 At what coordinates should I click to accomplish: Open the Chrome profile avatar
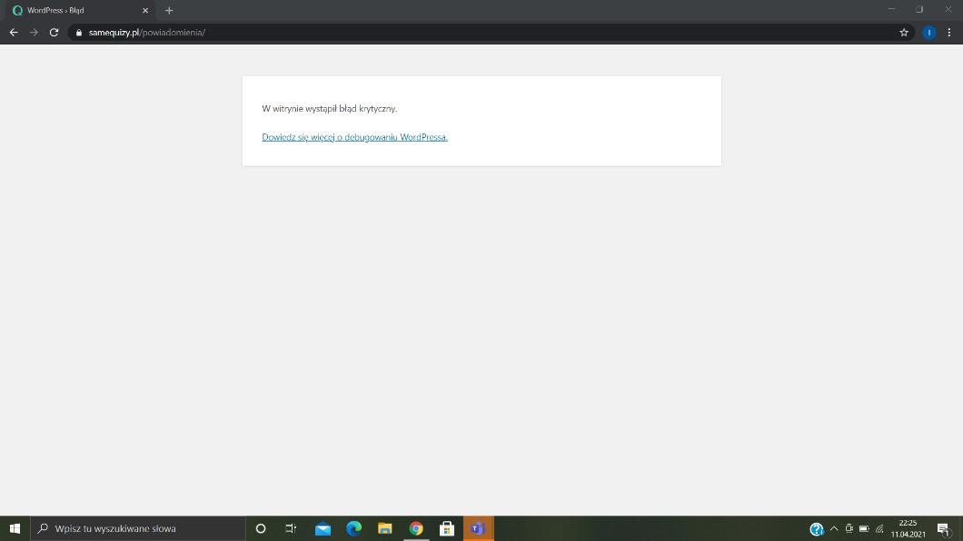pyautogui.click(x=928, y=32)
